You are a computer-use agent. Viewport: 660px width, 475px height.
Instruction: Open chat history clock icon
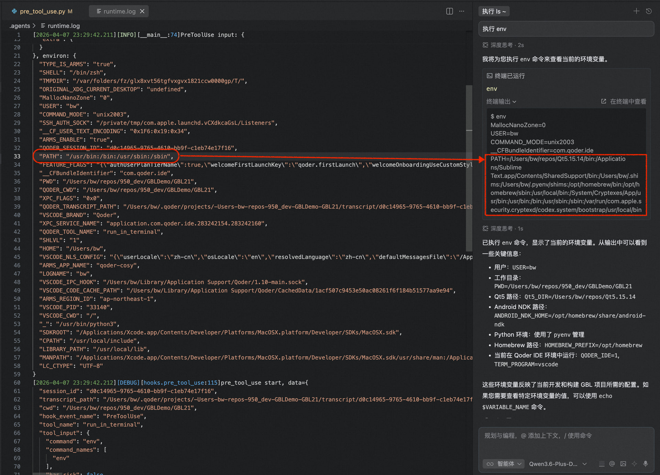(x=649, y=11)
